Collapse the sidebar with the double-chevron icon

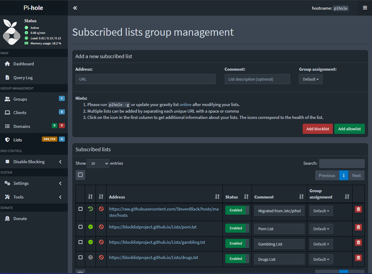75,8
